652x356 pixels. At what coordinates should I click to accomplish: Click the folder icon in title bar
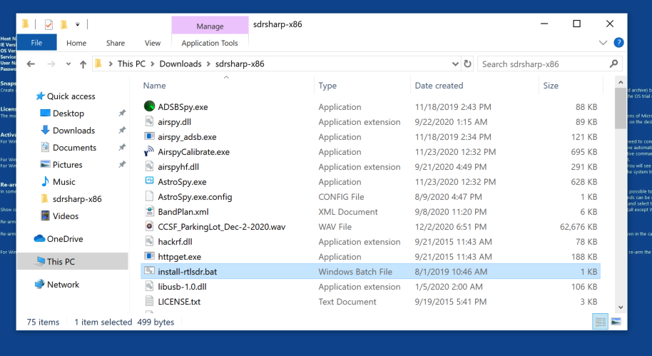pos(26,24)
